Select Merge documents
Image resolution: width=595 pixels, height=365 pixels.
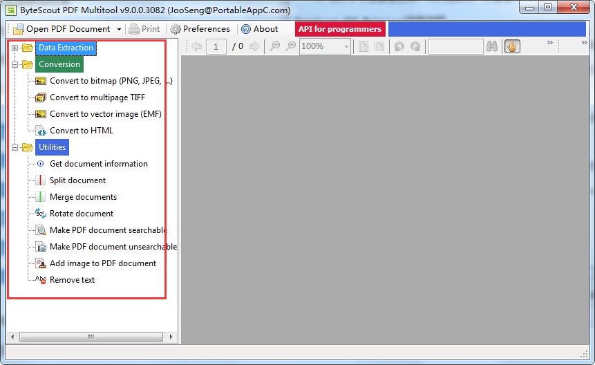point(83,197)
